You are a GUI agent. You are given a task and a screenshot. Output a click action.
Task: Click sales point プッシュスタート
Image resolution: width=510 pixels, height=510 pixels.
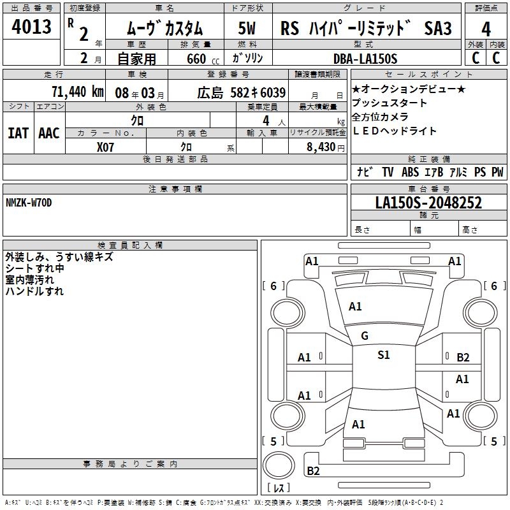click(x=390, y=103)
